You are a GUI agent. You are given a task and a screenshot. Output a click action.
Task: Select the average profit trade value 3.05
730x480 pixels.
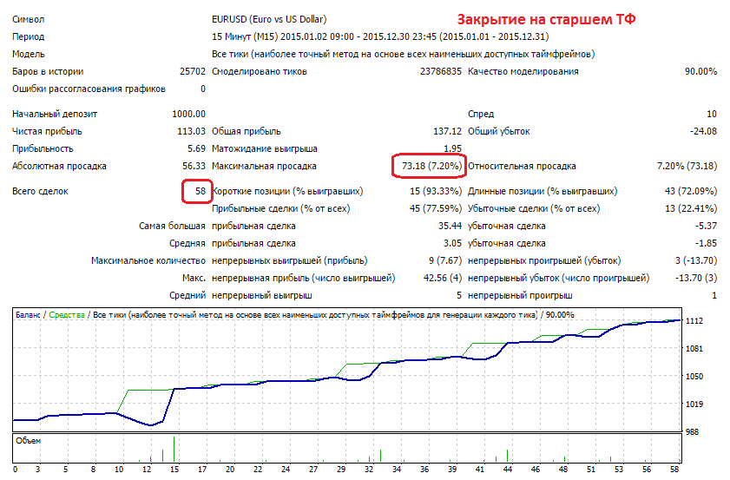click(x=452, y=243)
